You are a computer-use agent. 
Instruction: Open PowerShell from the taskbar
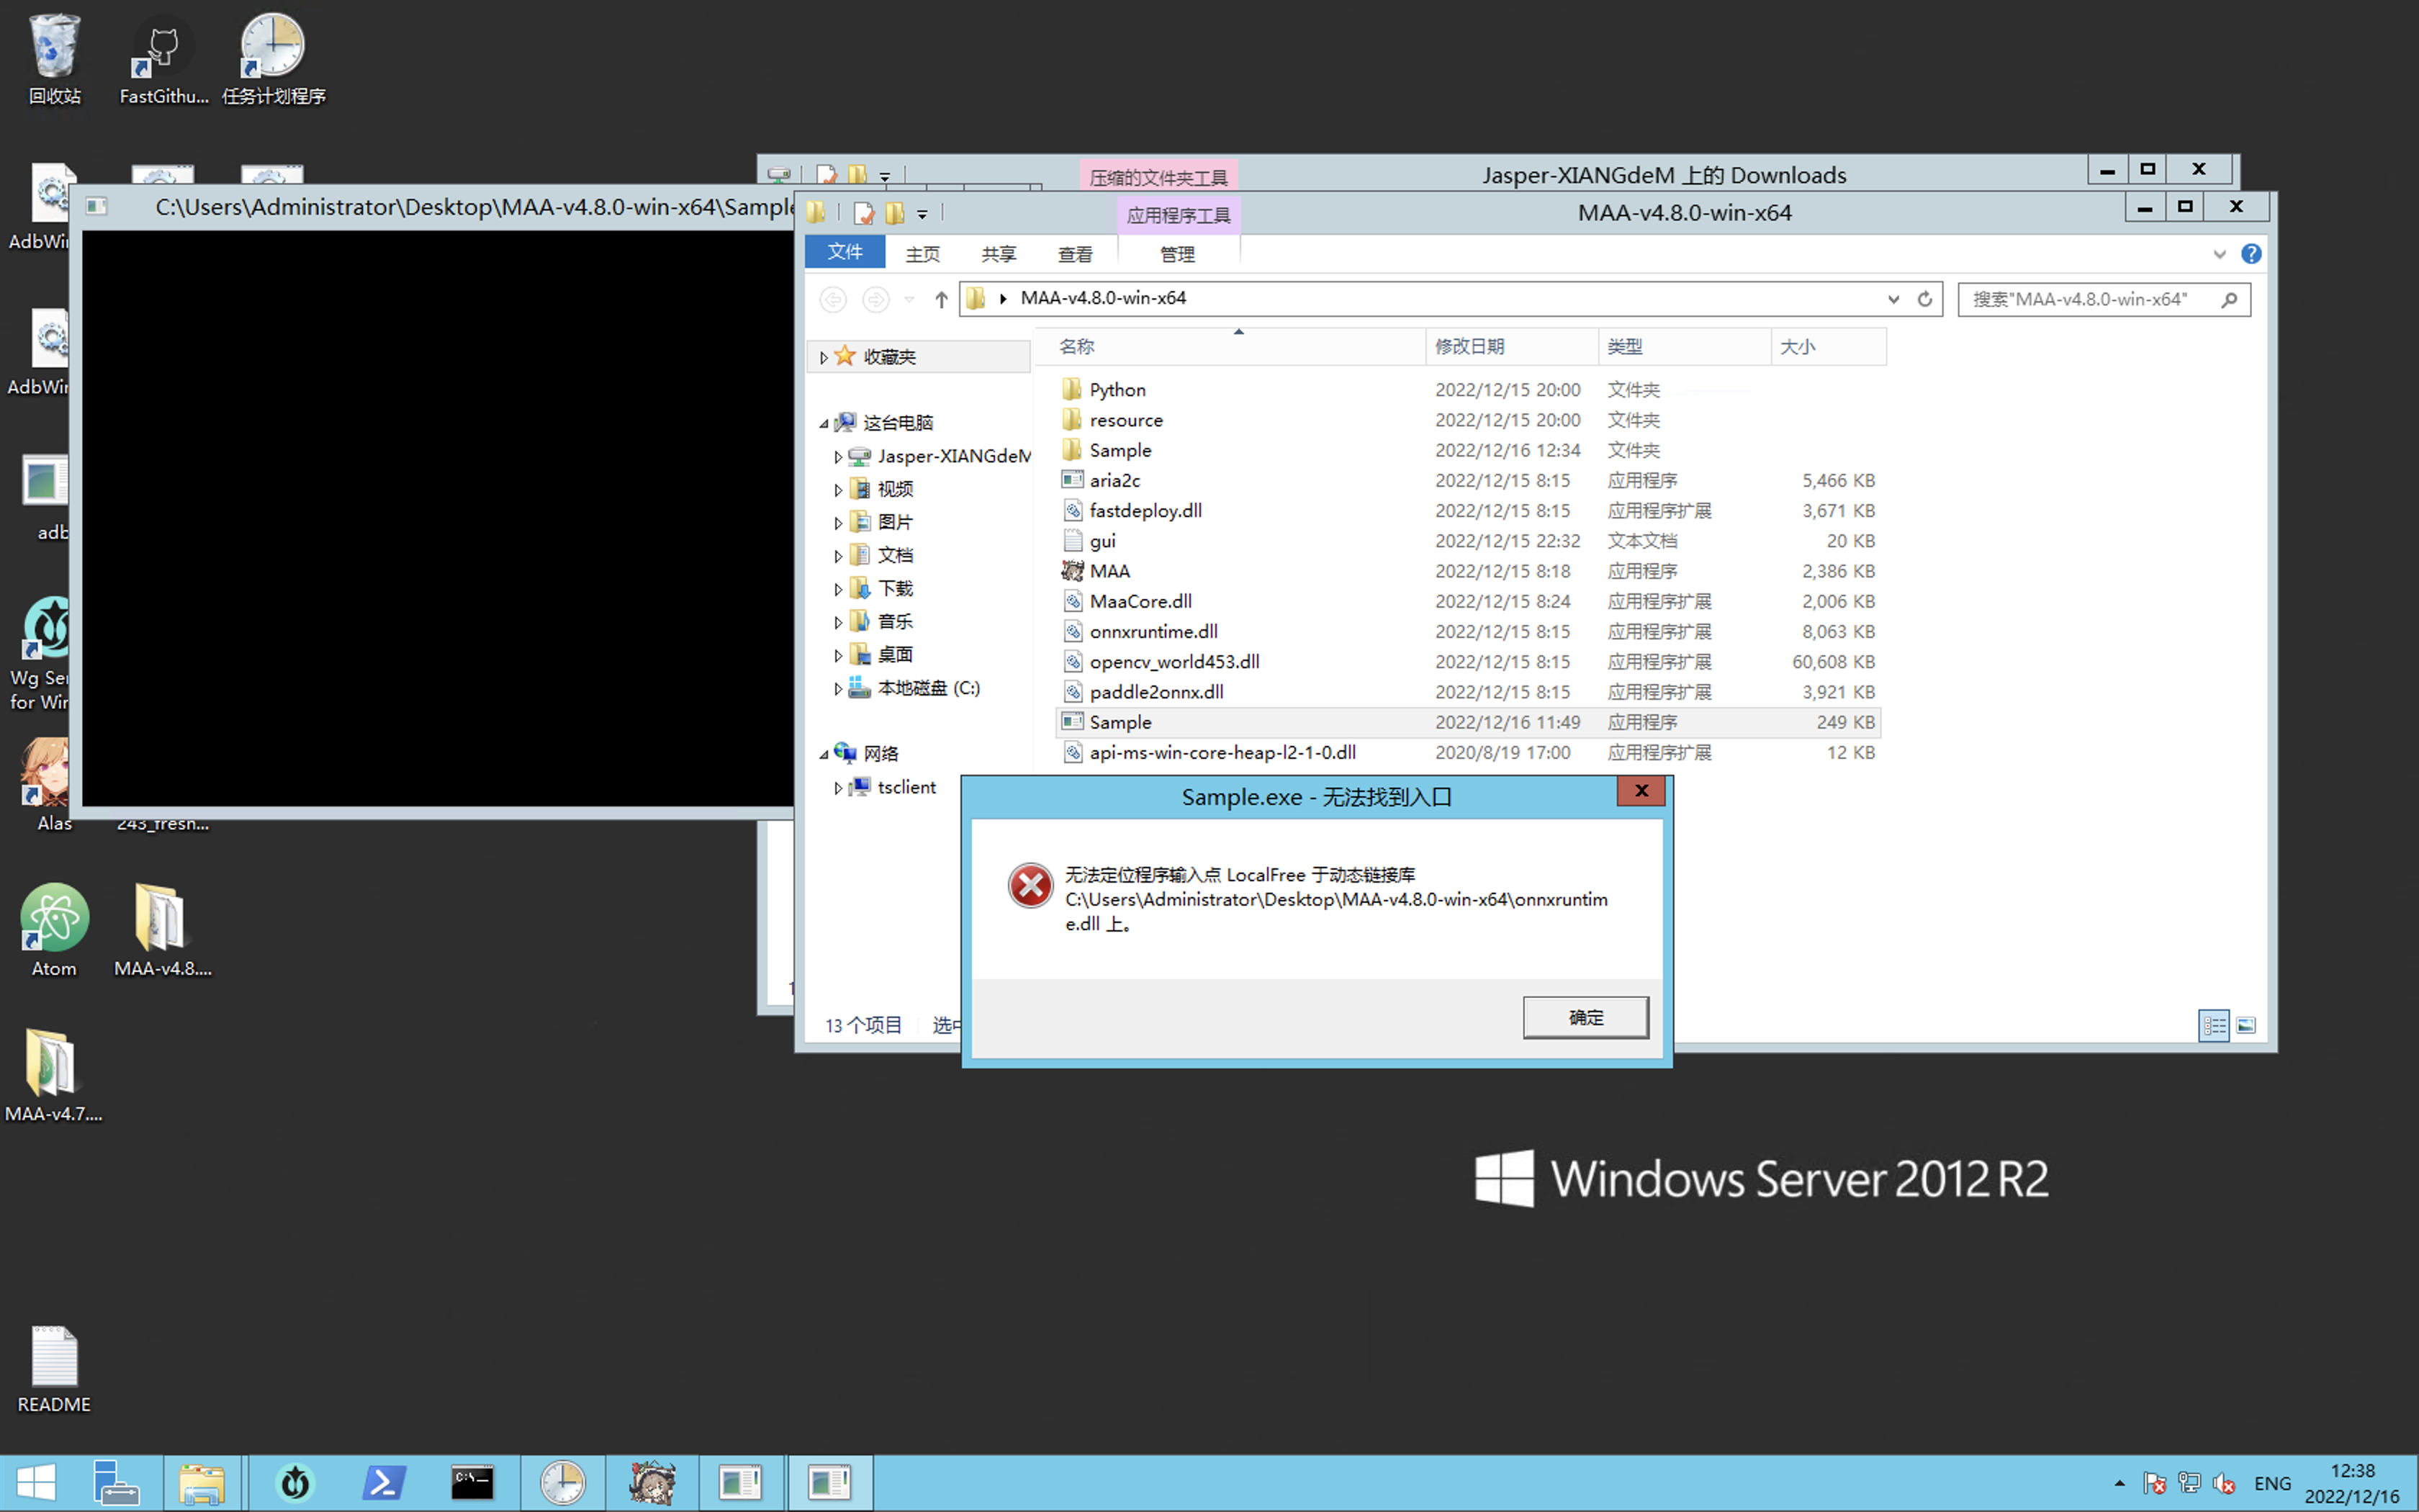[384, 1482]
